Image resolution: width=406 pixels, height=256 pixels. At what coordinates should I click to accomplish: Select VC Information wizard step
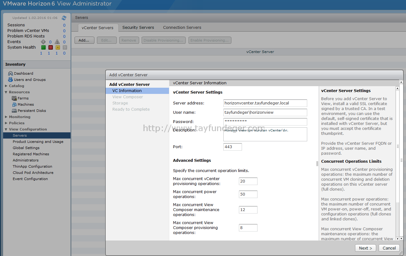point(137,91)
